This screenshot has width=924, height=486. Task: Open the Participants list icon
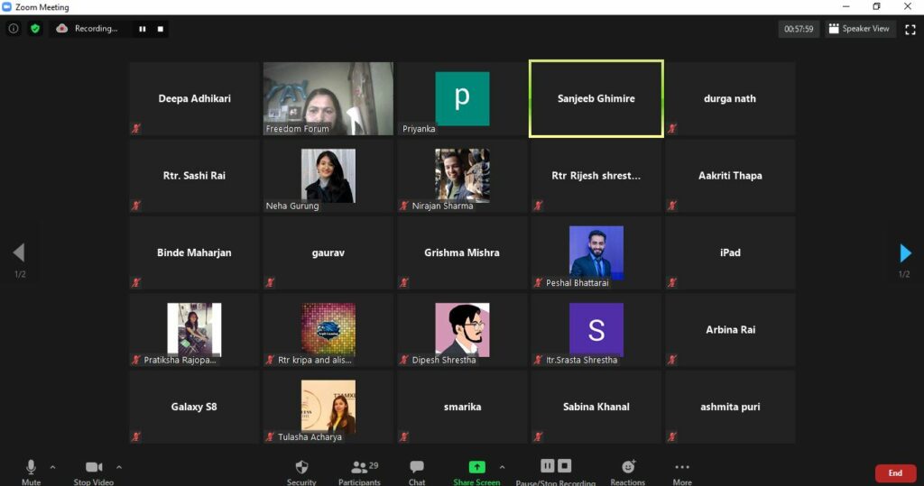tap(360, 467)
